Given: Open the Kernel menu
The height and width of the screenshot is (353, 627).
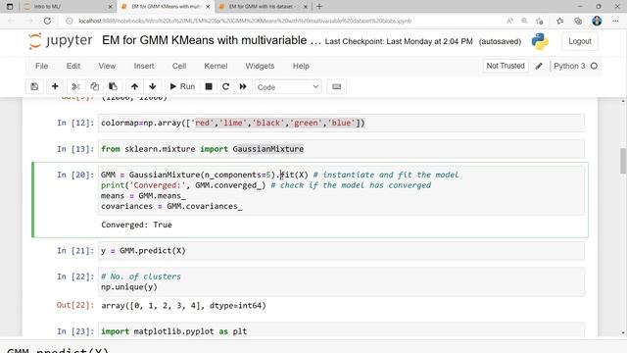Looking at the screenshot, I should coord(216,66).
